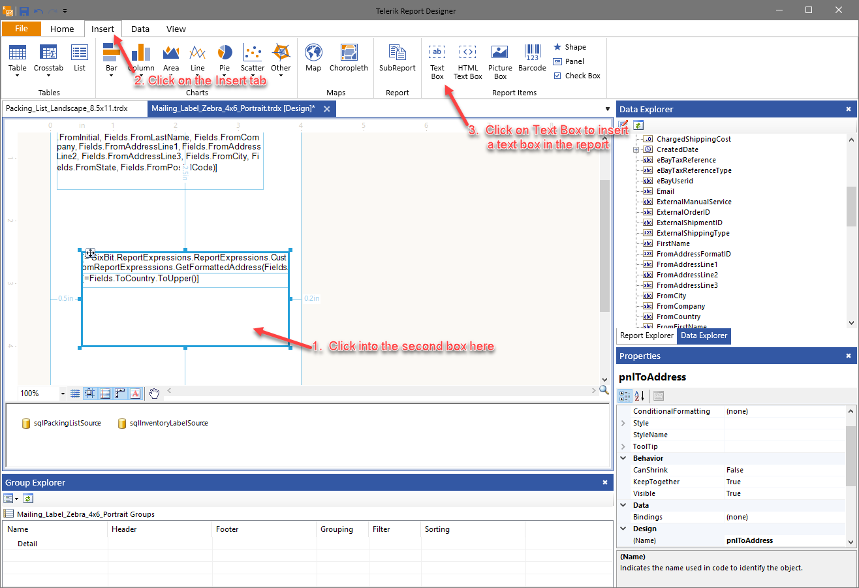Collapse the Behavior property category
The height and width of the screenshot is (588, 859).
point(624,458)
